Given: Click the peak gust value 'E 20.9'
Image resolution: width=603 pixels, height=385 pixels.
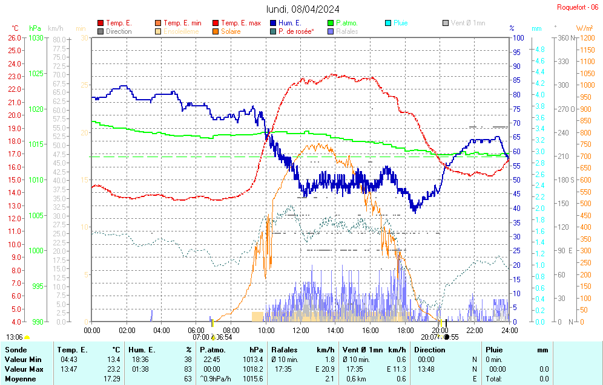Looking at the screenshot, I should tap(325, 369).
